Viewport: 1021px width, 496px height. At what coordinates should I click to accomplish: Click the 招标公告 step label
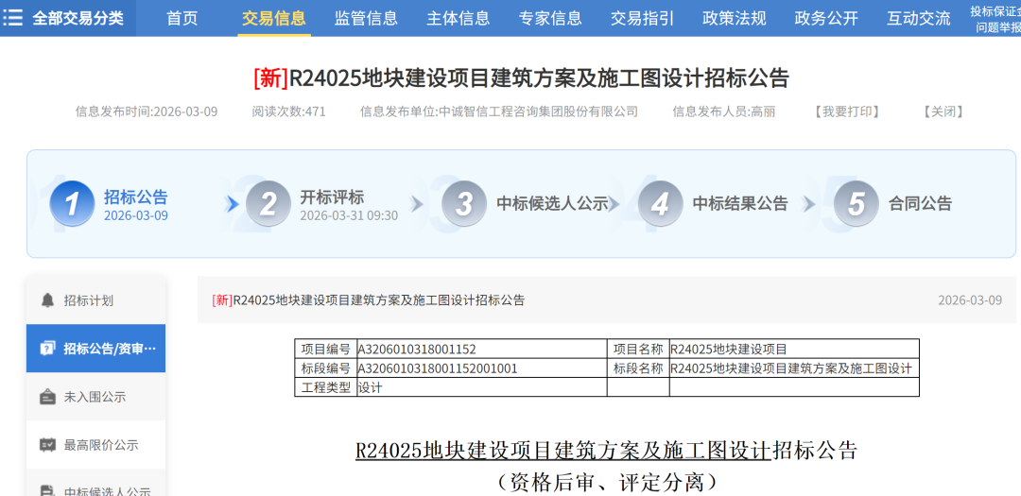click(136, 197)
